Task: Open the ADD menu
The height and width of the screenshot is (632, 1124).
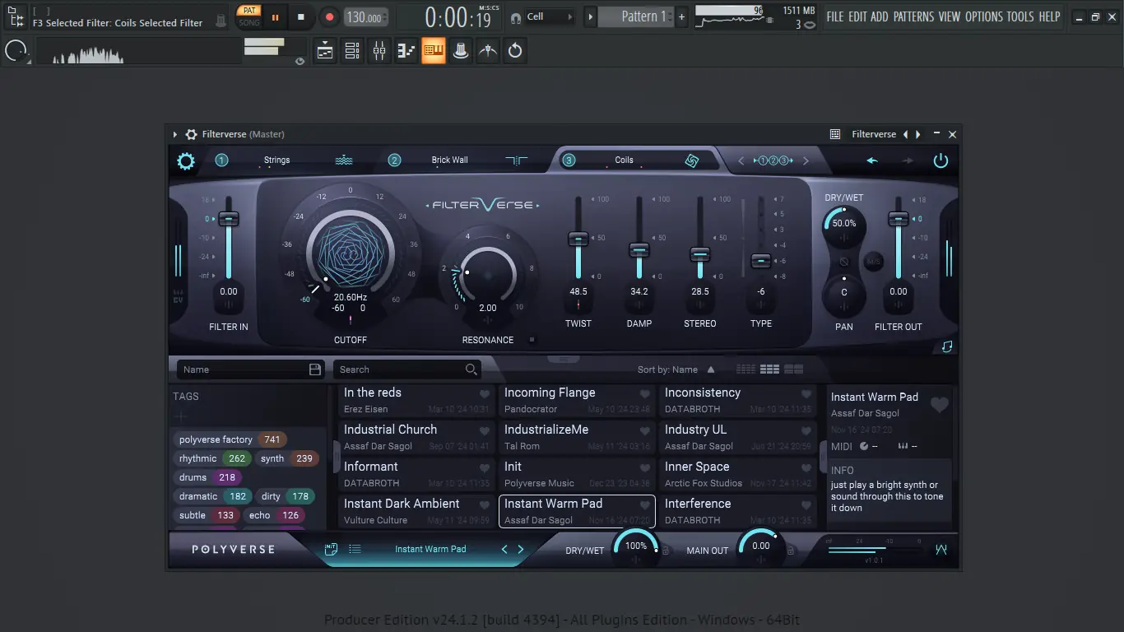Action: tap(880, 16)
